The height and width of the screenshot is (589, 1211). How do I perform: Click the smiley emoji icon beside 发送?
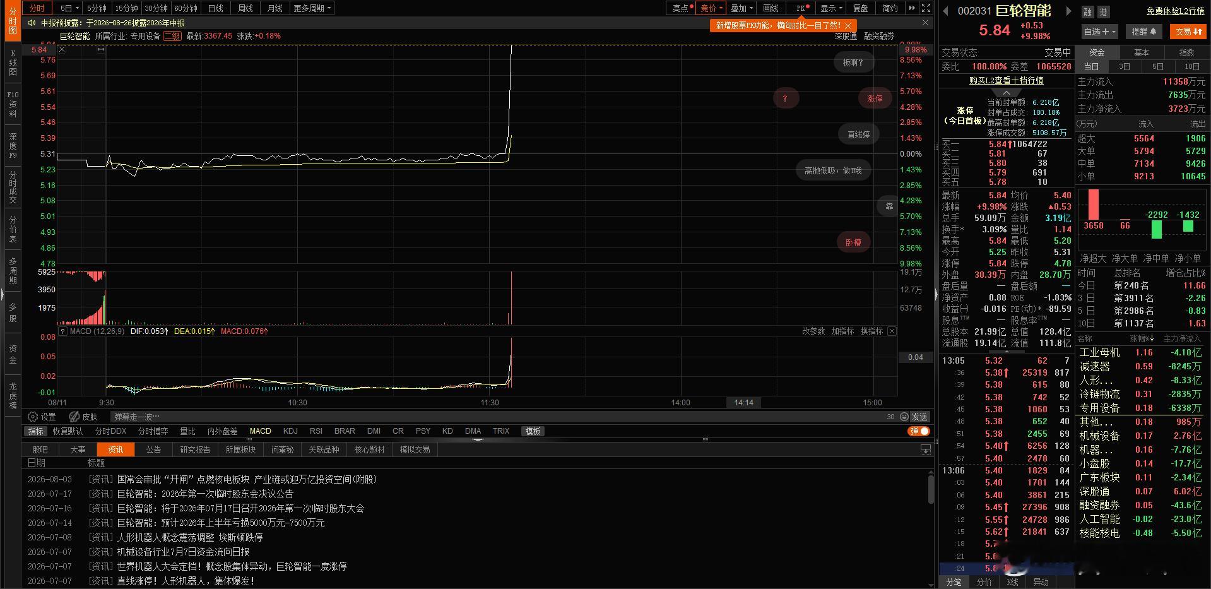click(x=904, y=417)
